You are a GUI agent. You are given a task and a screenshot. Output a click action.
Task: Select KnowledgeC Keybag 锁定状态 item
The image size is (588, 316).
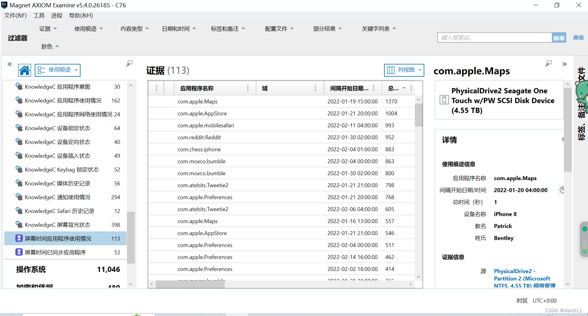65,170
